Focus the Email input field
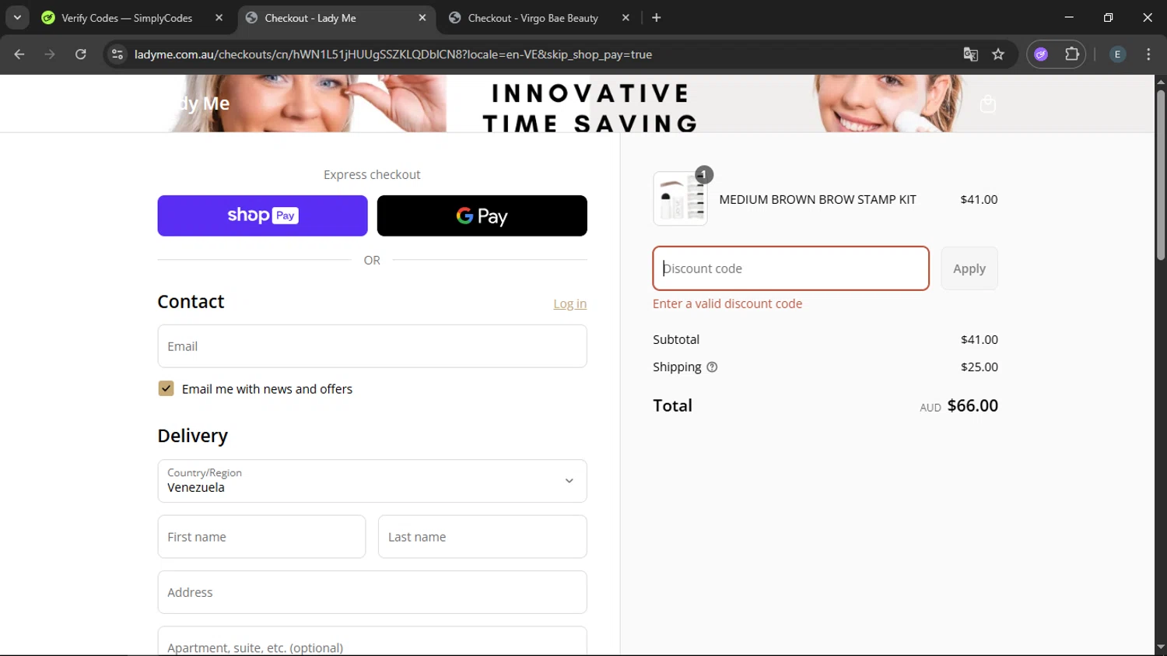Screen dimensions: 1167x656 [372, 346]
